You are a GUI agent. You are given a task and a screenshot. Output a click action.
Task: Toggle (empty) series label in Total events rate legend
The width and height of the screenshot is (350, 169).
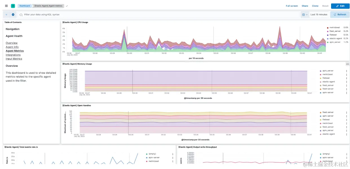click(152, 154)
